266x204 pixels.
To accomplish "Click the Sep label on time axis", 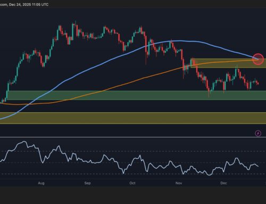I will pyautogui.click(x=87, y=183).
